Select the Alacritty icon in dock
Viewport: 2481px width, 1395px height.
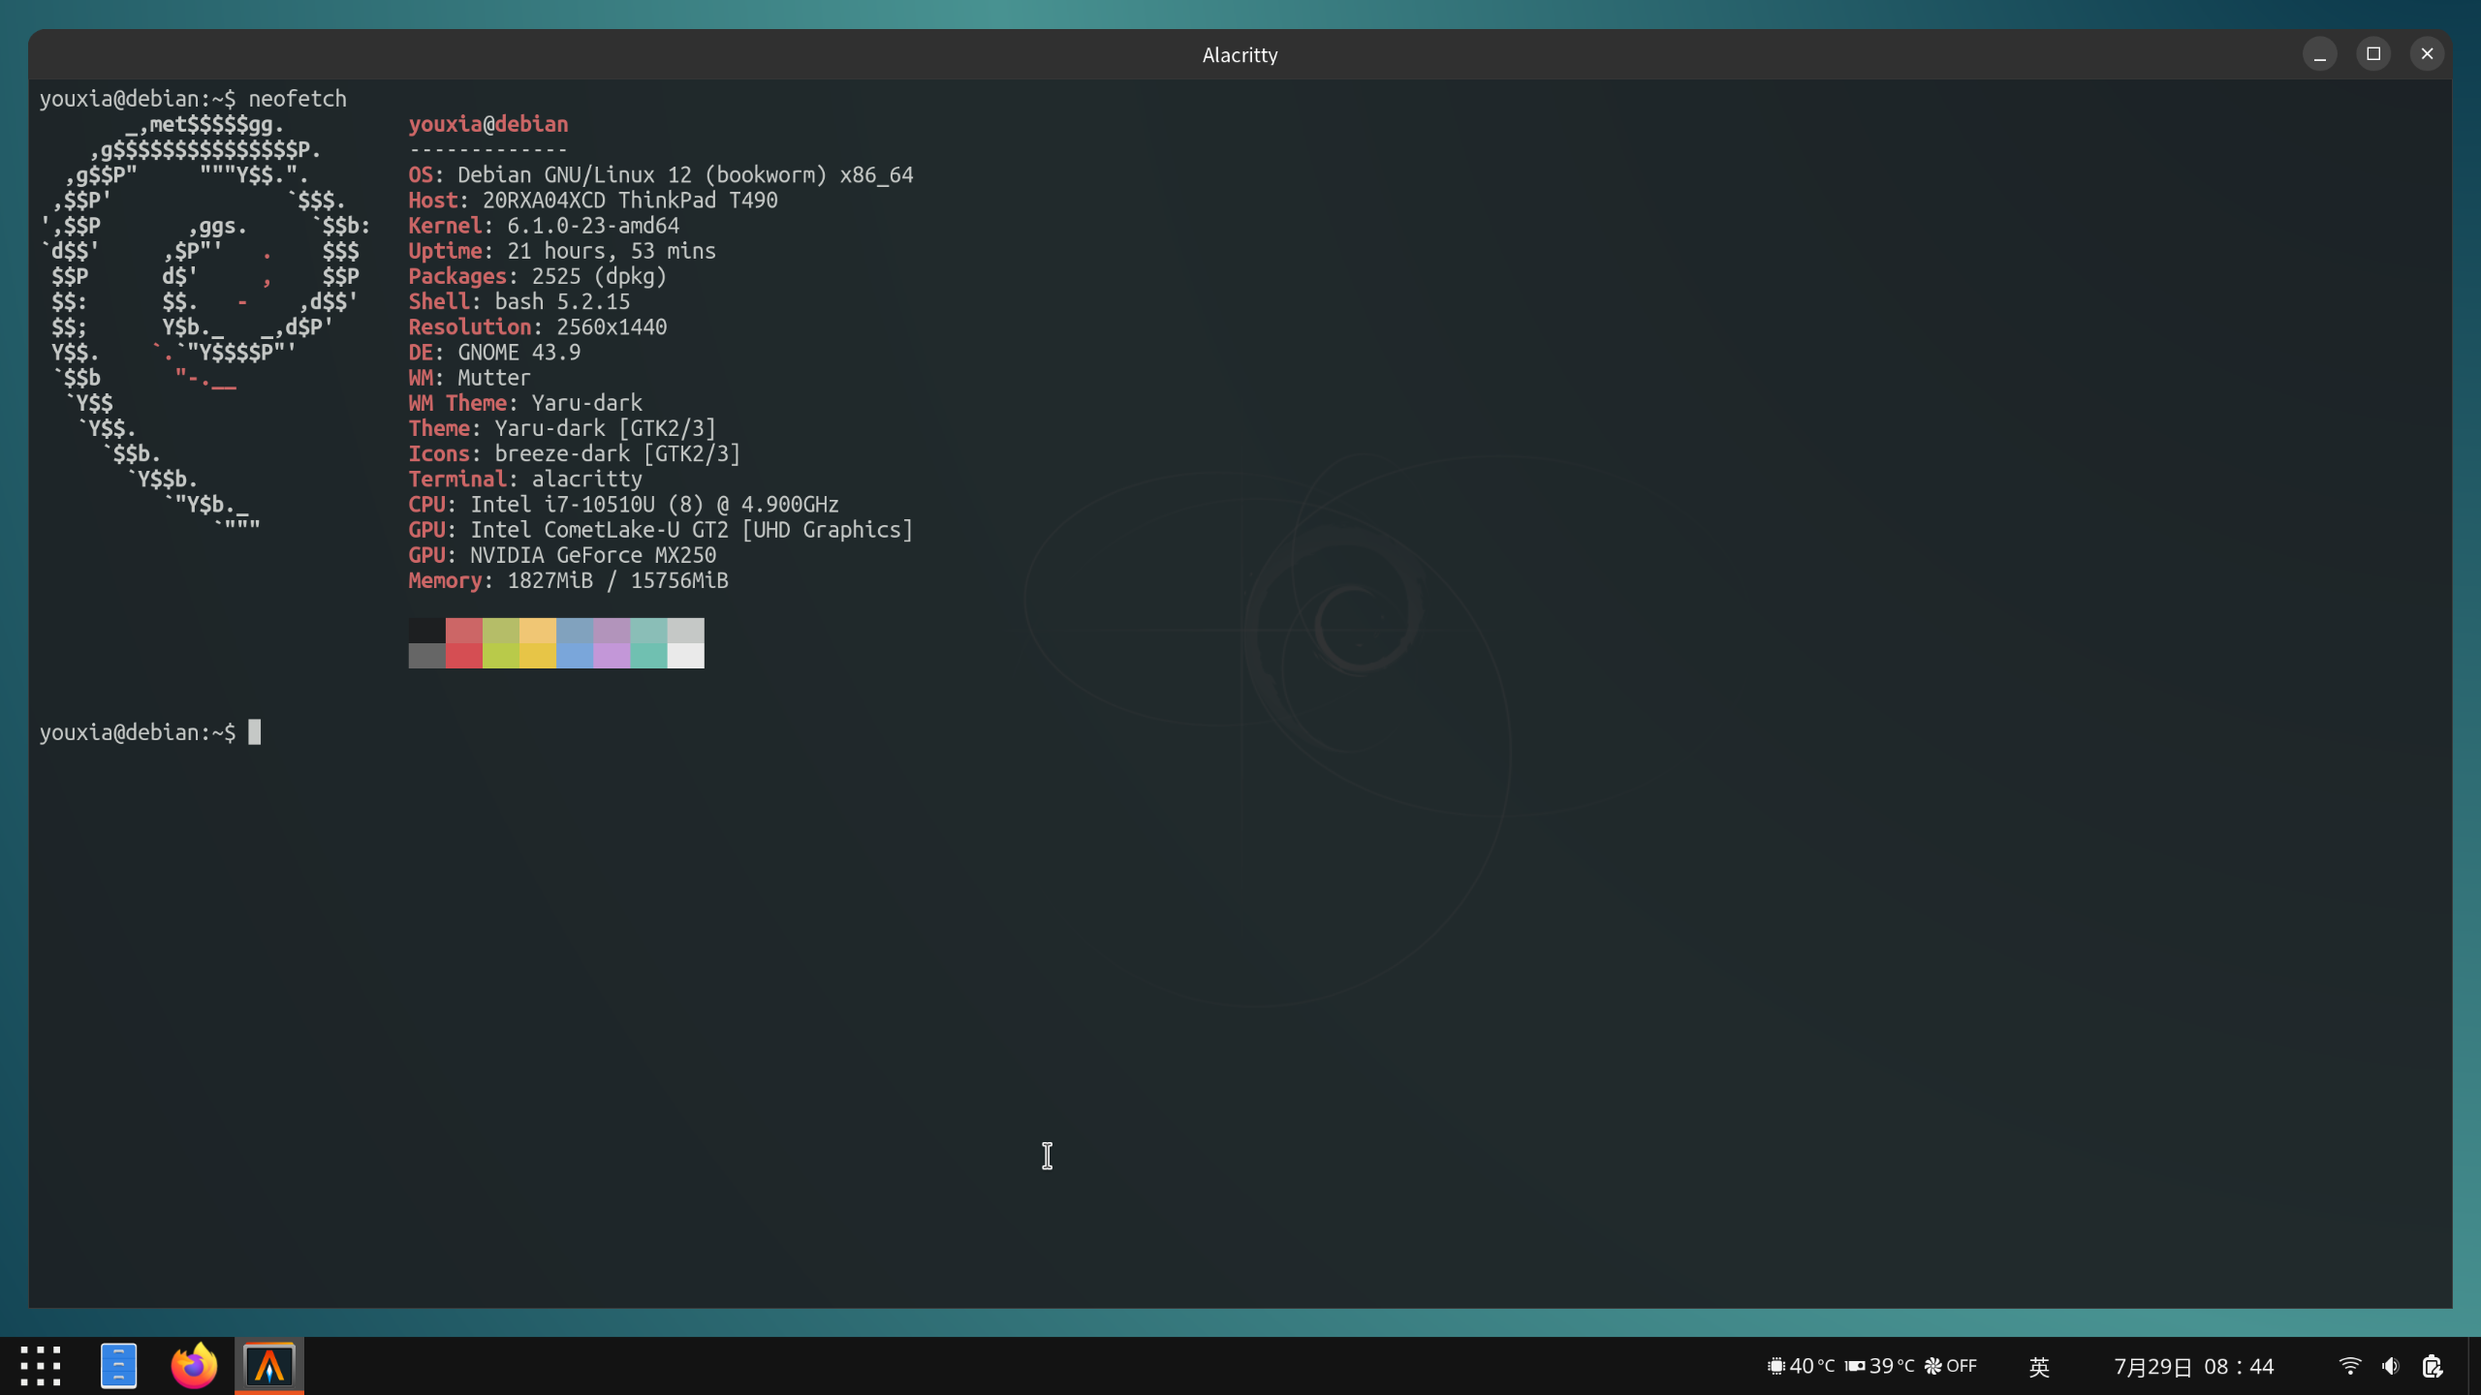tap(269, 1366)
